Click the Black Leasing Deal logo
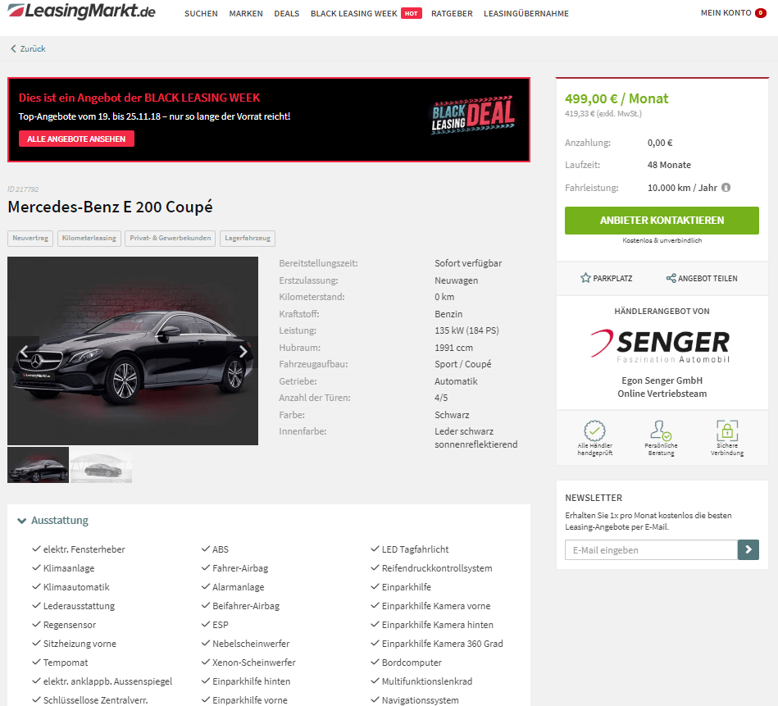778x706 pixels. (473, 117)
